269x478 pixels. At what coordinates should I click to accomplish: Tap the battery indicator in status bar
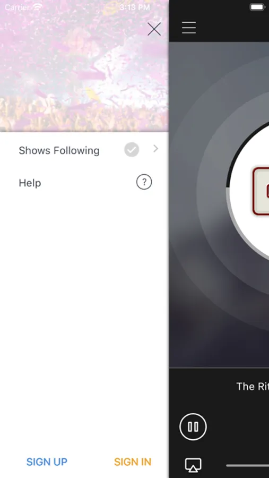[257, 7]
